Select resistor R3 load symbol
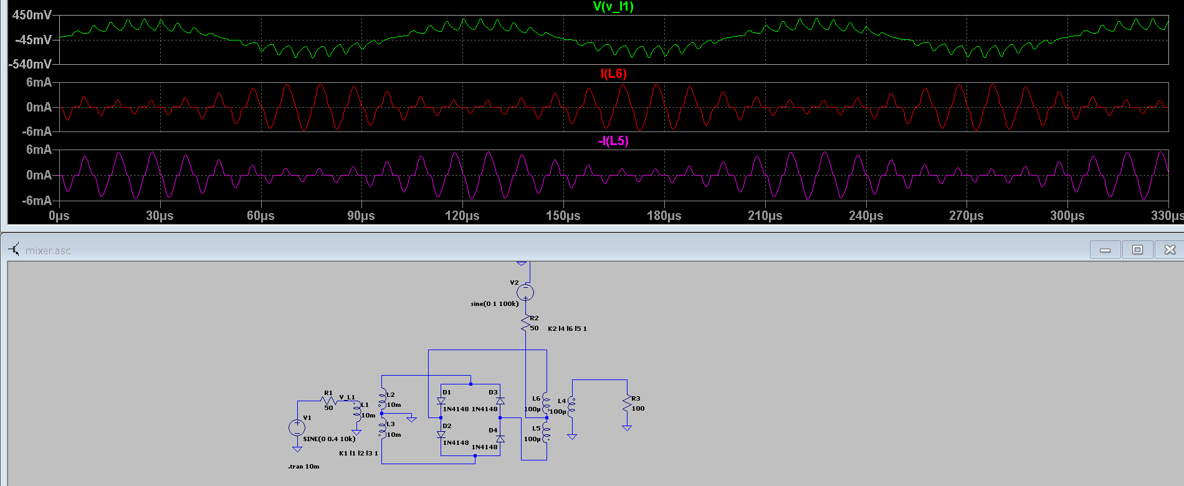The width and height of the screenshot is (1184, 486). pos(627,404)
